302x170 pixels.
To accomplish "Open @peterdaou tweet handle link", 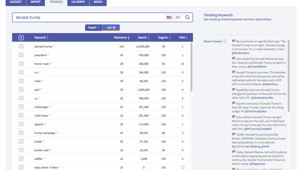I will (270, 84).
